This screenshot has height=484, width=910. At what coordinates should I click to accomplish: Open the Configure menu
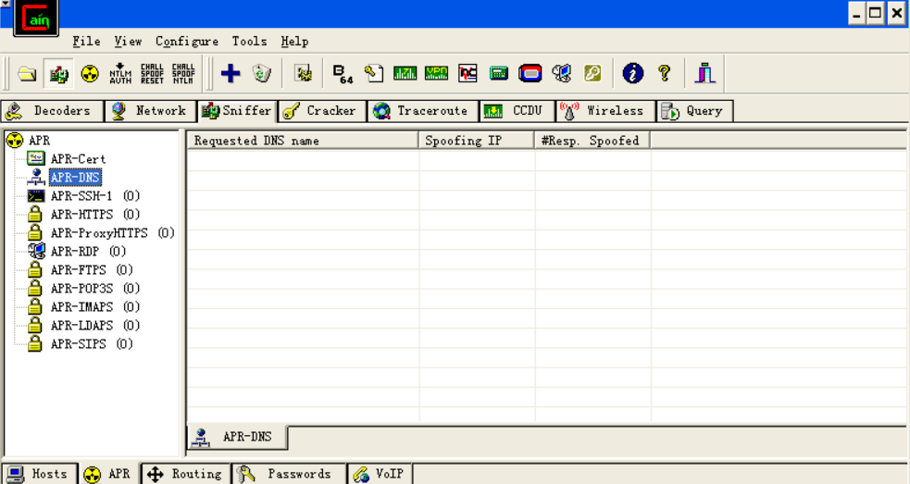point(187,42)
